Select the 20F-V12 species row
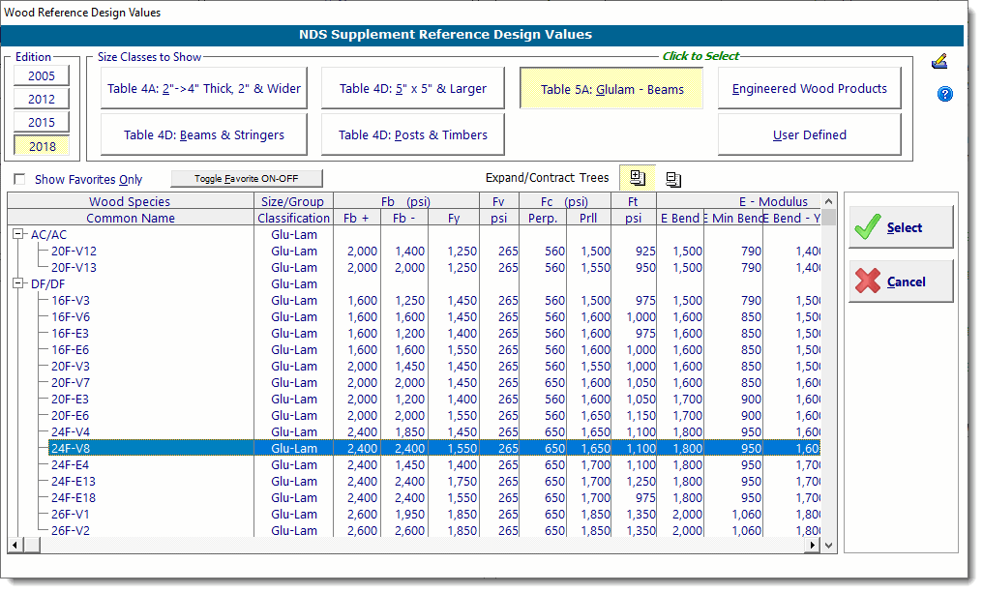The height and width of the screenshot is (593, 983). click(74, 252)
